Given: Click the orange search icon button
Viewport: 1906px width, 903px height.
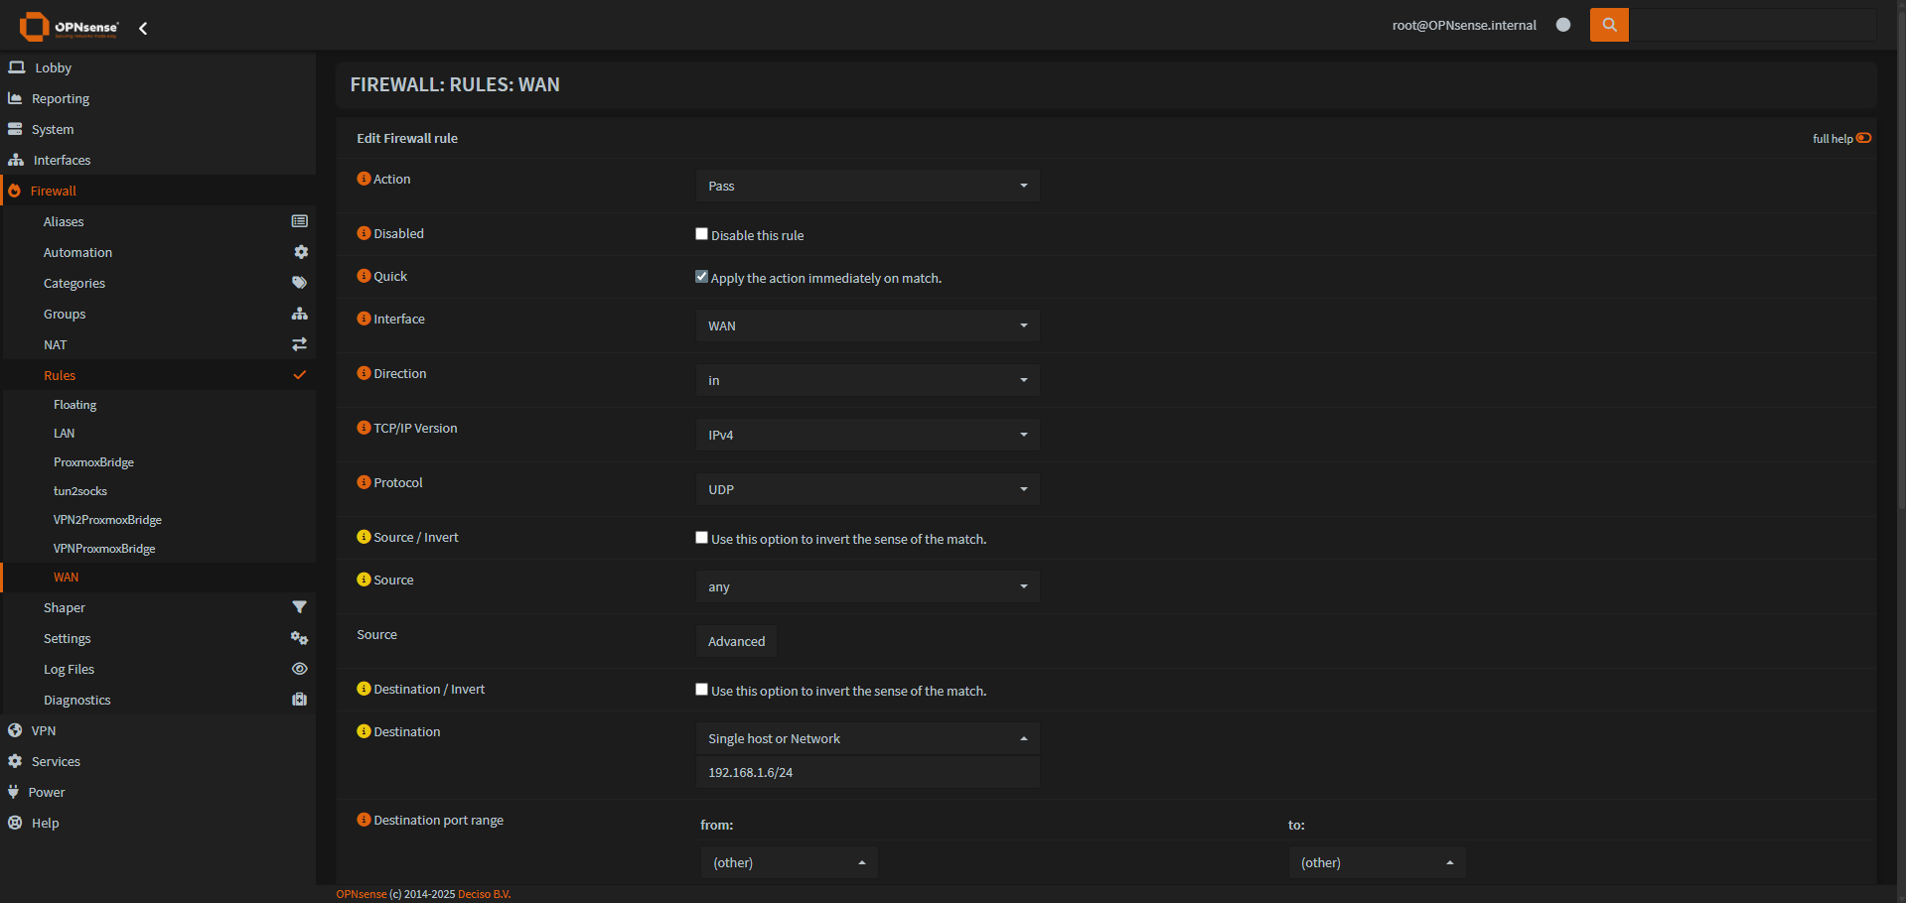Looking at the screenshot, I should (1609, 25).
